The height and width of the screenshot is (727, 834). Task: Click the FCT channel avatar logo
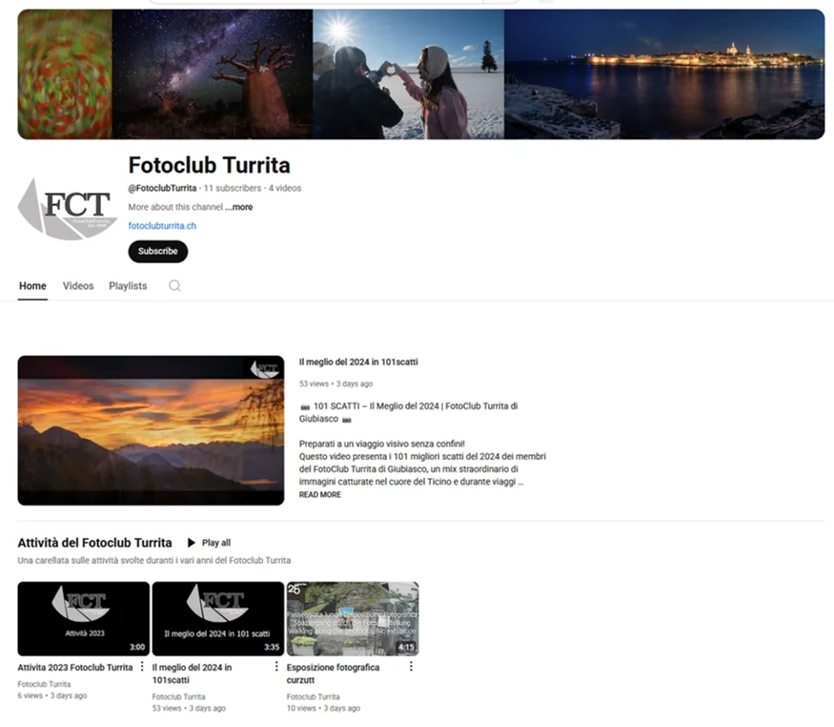click(x=68, y=210)
